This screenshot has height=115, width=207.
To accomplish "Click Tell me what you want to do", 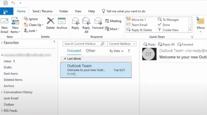I will point(124,11).
